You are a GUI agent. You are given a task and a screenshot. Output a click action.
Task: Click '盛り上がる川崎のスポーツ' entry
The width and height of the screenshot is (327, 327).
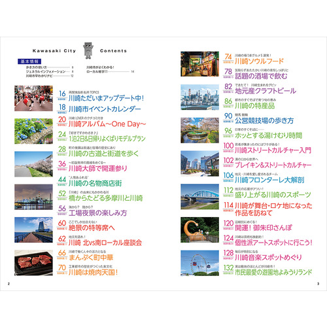point(273,195)
